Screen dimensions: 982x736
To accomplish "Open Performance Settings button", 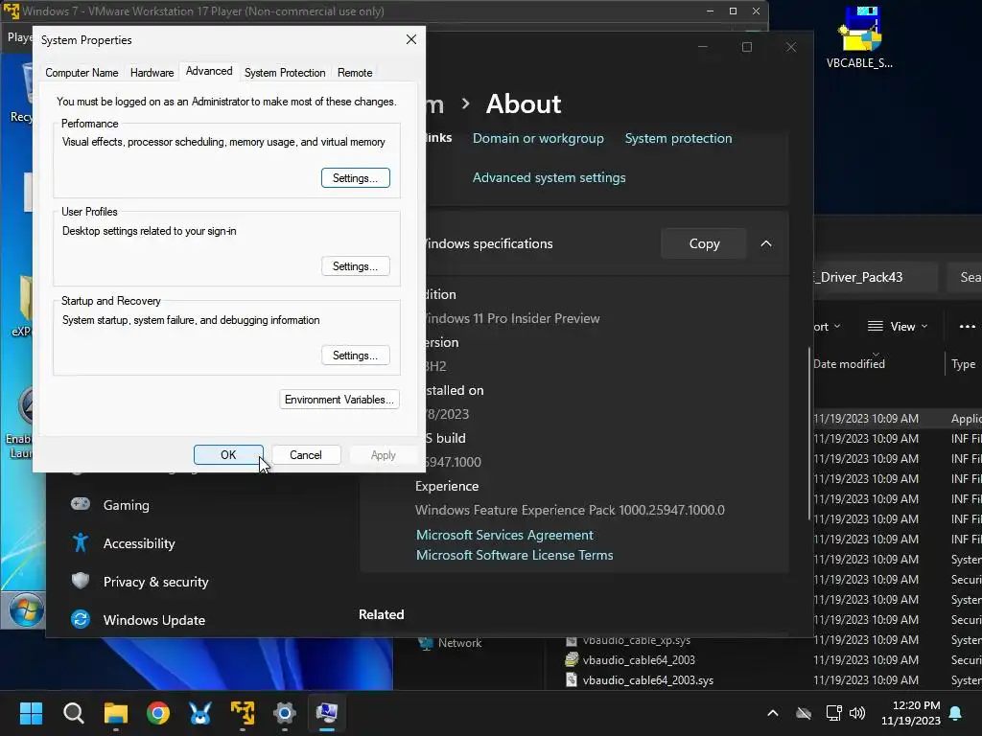I will 355,177.
